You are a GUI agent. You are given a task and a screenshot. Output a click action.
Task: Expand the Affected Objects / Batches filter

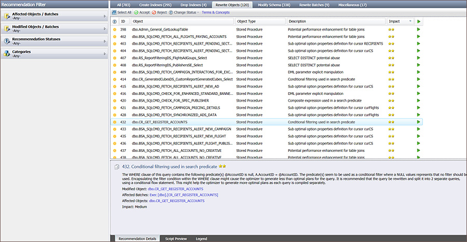pyautogui.click(x=54, y=16)
